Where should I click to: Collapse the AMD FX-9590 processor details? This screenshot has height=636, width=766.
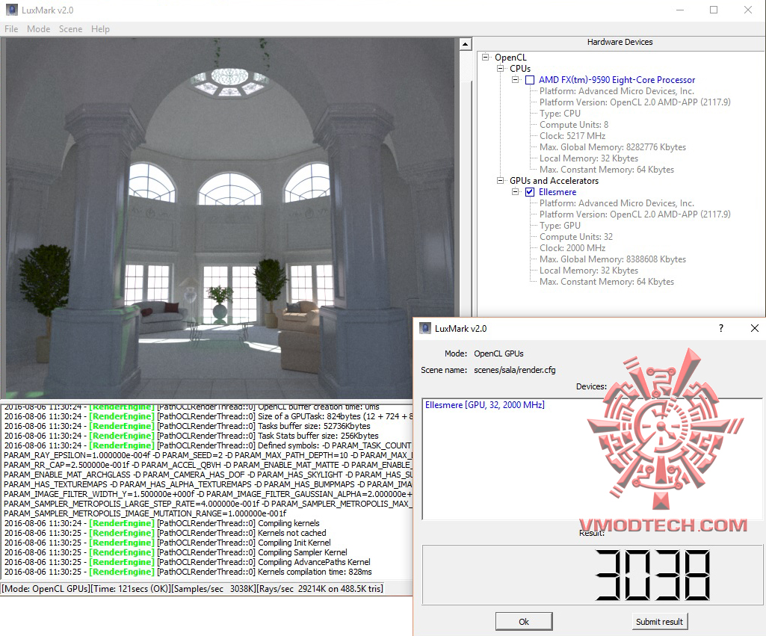515,80
